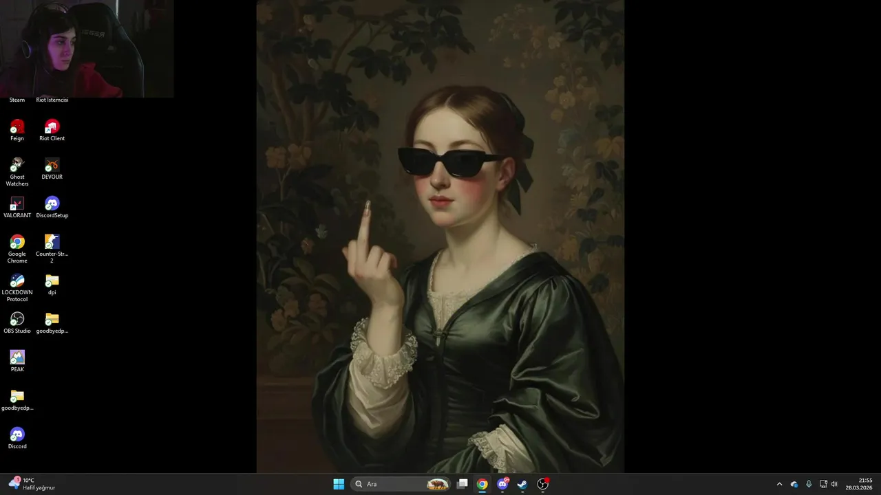Select the VALORANT desktop shortcut
881x495 pixels.
pyautogui.click(x=17, y=208)
